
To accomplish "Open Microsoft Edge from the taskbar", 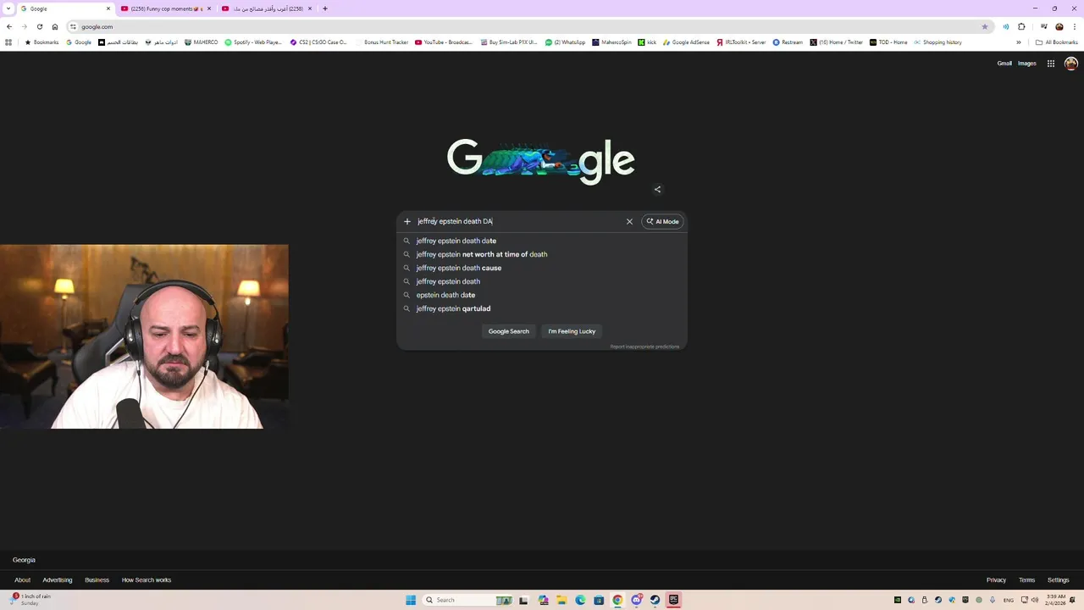I will pyautogui.click(x=580, y=600).
